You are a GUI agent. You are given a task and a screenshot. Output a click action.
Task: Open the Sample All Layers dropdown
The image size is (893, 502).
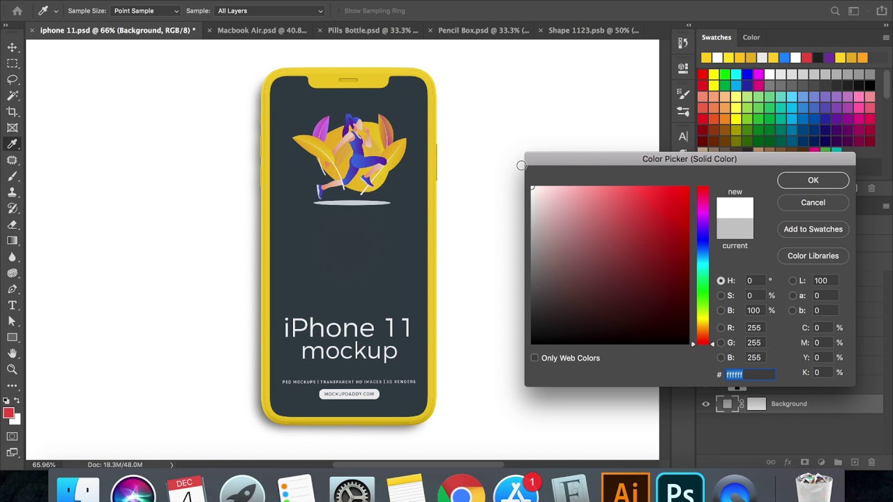coord(270,11)
